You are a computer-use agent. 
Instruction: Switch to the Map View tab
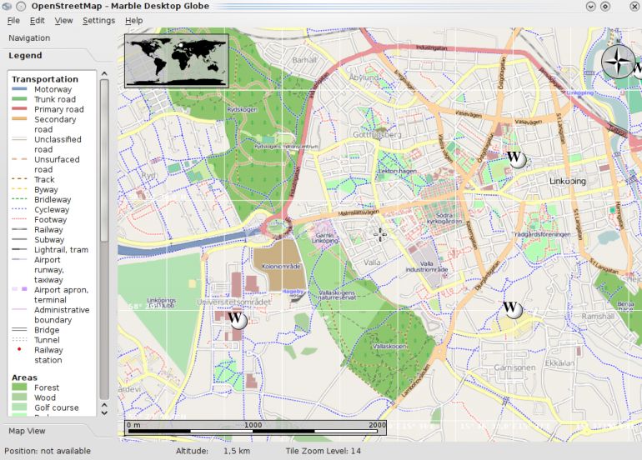(x=27, y=431)
